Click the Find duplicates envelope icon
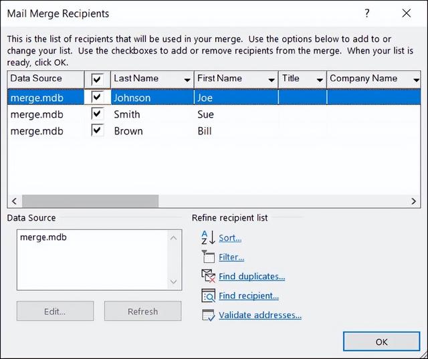The width and height of the screenshot is (428, 359). (209, 276)
